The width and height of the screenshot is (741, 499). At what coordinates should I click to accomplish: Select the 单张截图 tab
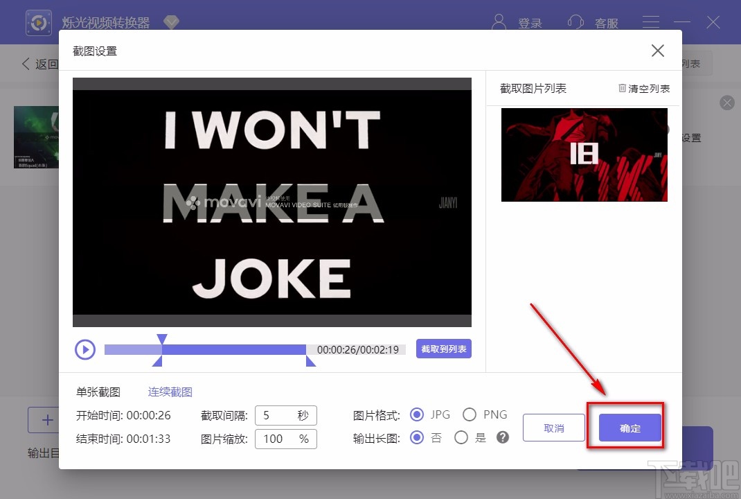[97, 392]
